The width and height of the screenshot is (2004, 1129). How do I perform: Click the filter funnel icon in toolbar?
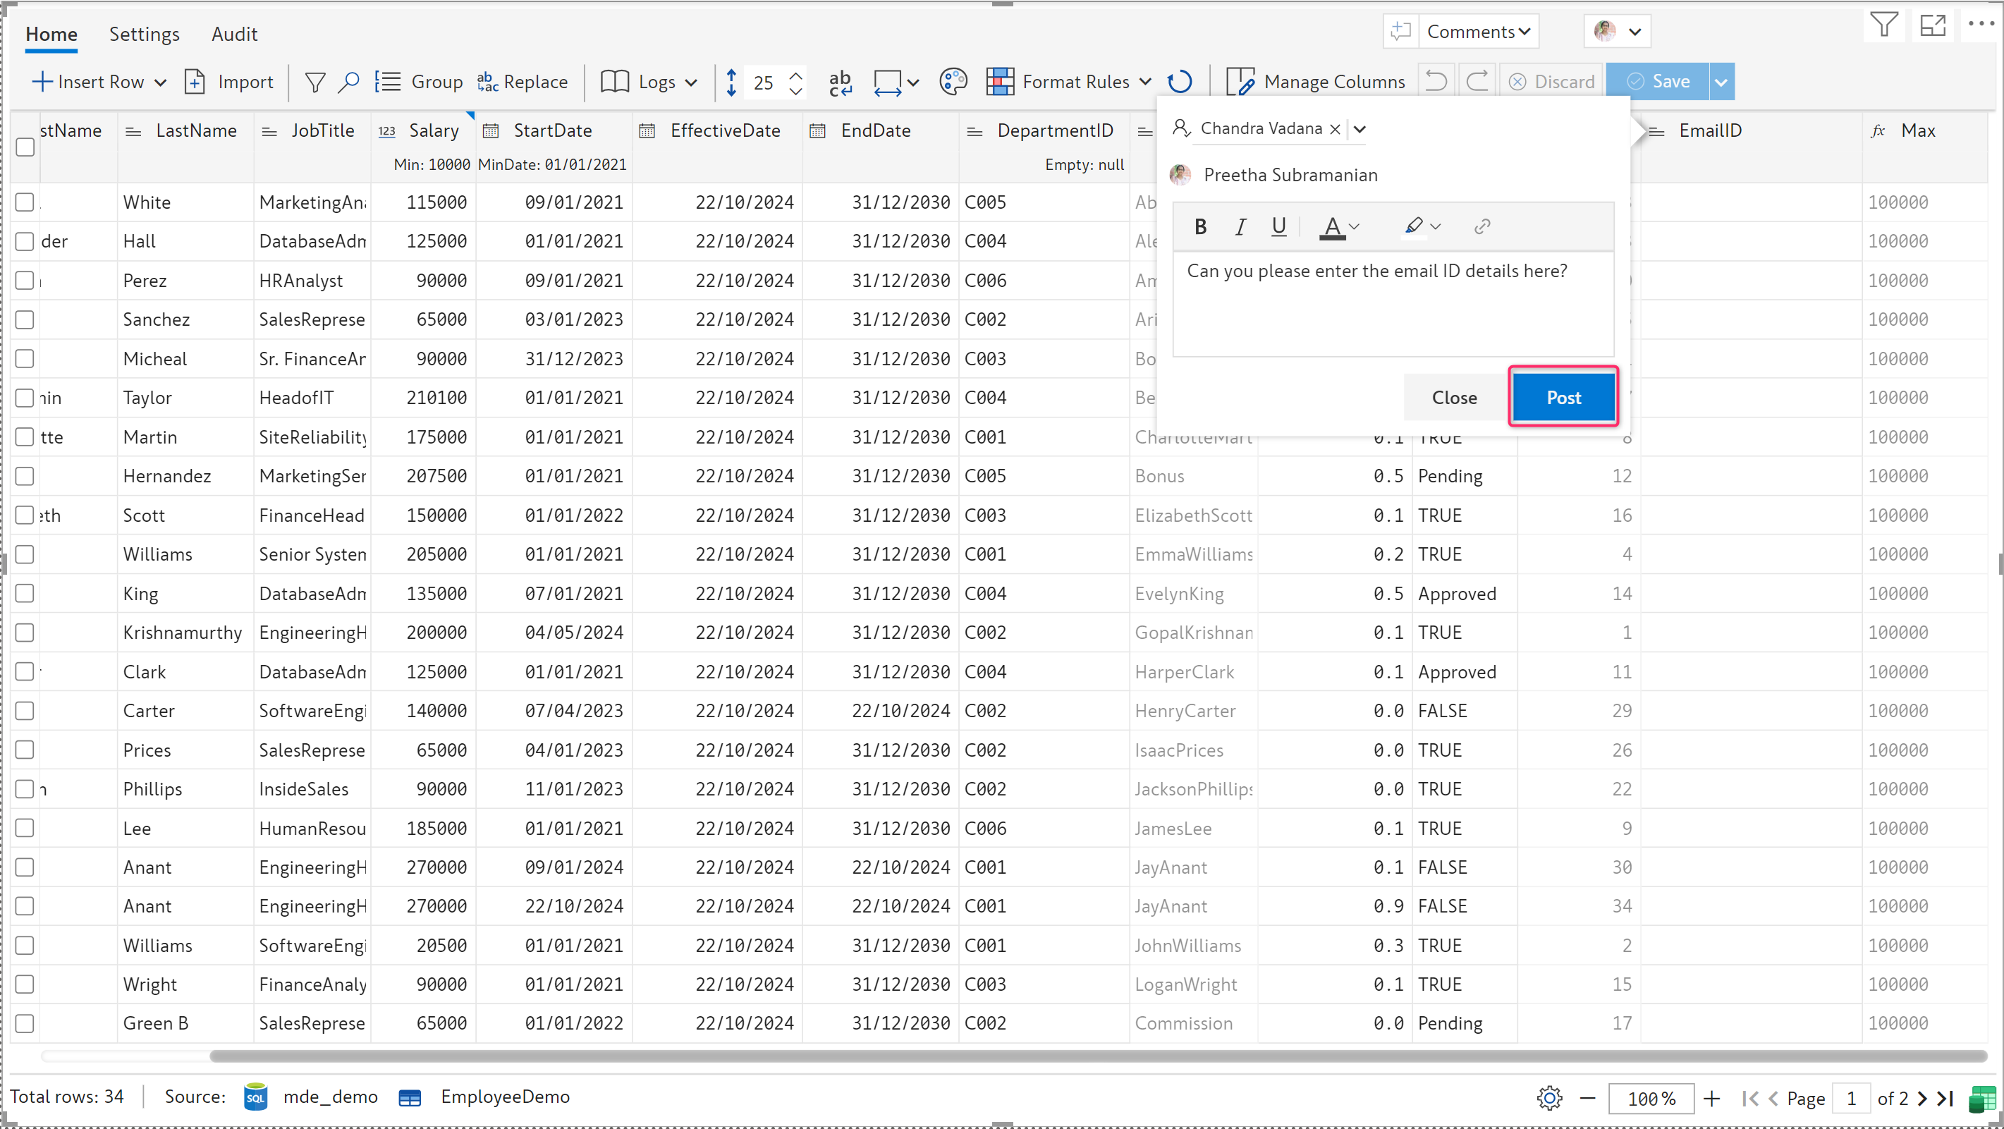(x=314, y=82)
